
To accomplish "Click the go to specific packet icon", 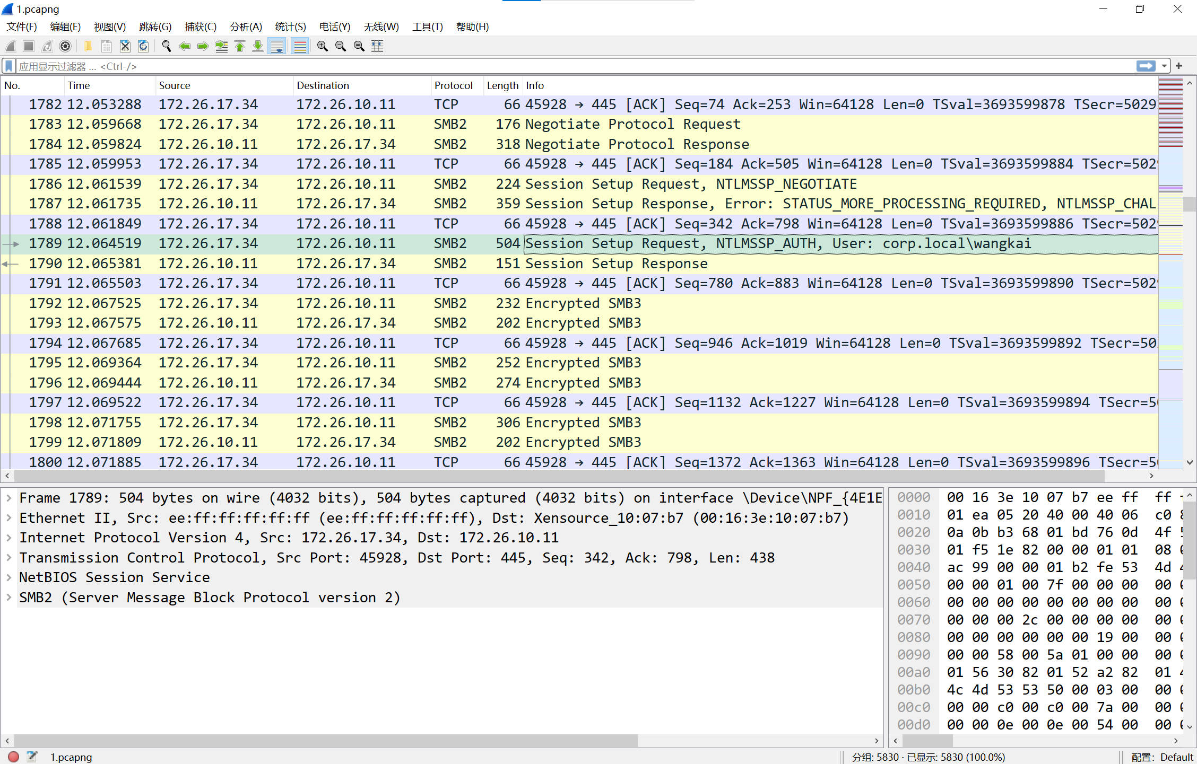I will tap(221, 46).
